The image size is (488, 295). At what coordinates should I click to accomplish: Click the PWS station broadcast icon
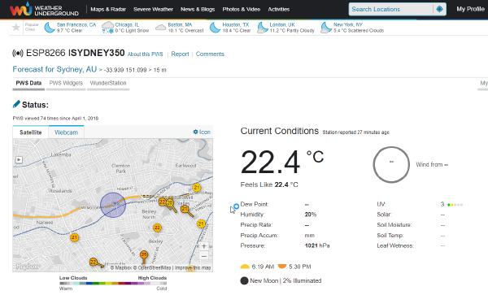[x=18, y=53]
